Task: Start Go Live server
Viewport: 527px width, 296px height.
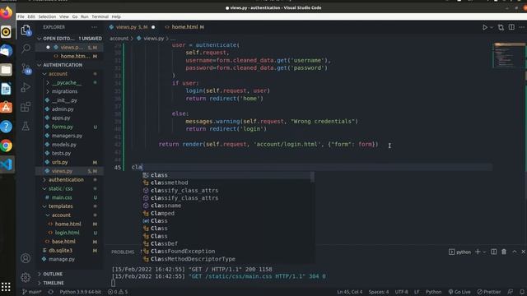Action: 459,292
